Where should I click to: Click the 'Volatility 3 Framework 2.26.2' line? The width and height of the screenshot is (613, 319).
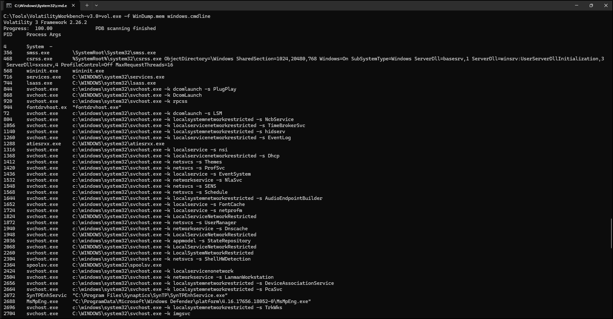(x=45, y=22)
